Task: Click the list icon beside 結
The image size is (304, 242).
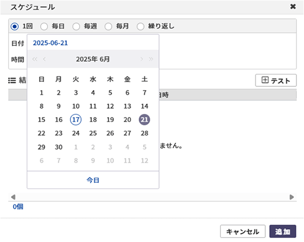Action: coord(12,80)
